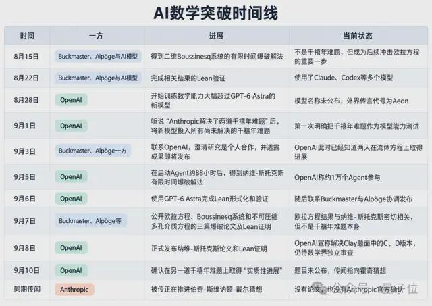Click text "随后联系Buckmaster与Alpöge协调发布"
The image size is (432, 306).
pyautogui.click(x=353, y=199)
